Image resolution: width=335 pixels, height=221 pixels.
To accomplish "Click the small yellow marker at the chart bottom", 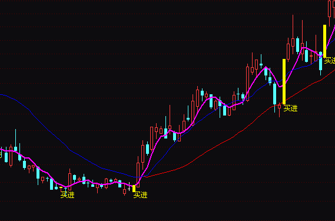I will pos(134,188).
